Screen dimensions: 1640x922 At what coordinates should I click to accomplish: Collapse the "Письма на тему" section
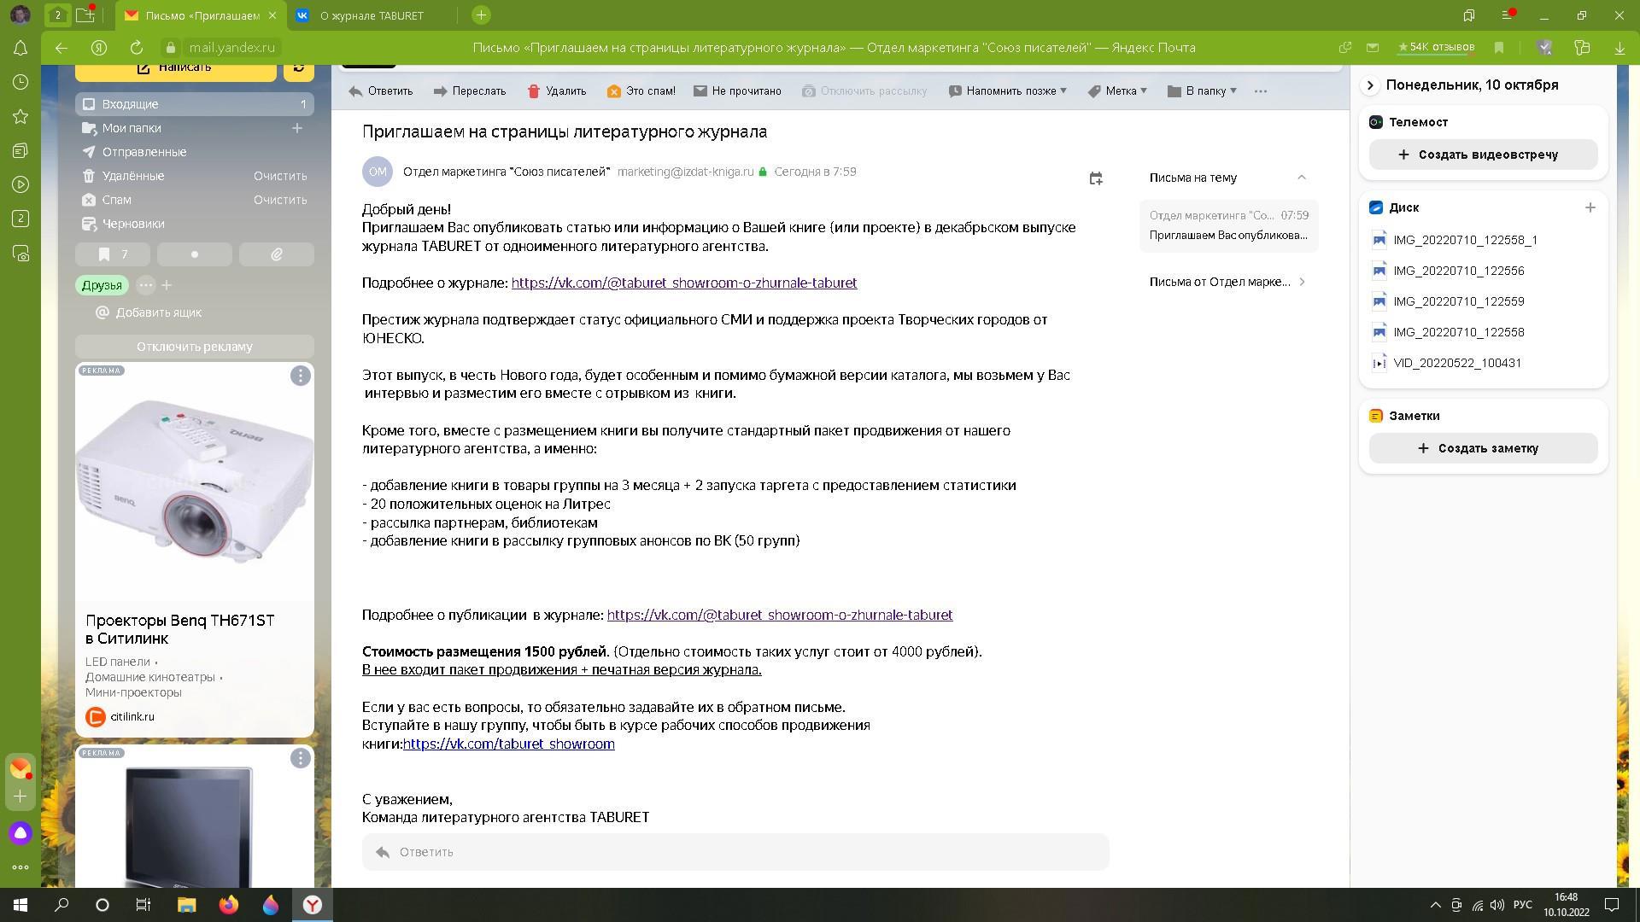[x=1301, y=178]
